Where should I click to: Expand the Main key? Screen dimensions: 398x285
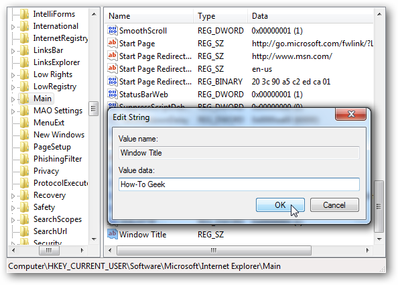(13, 99)
